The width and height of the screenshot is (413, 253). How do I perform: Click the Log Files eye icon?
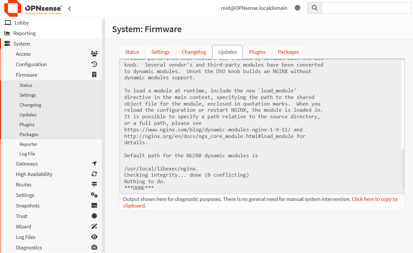pyautogui.click(x=94, y=237)
